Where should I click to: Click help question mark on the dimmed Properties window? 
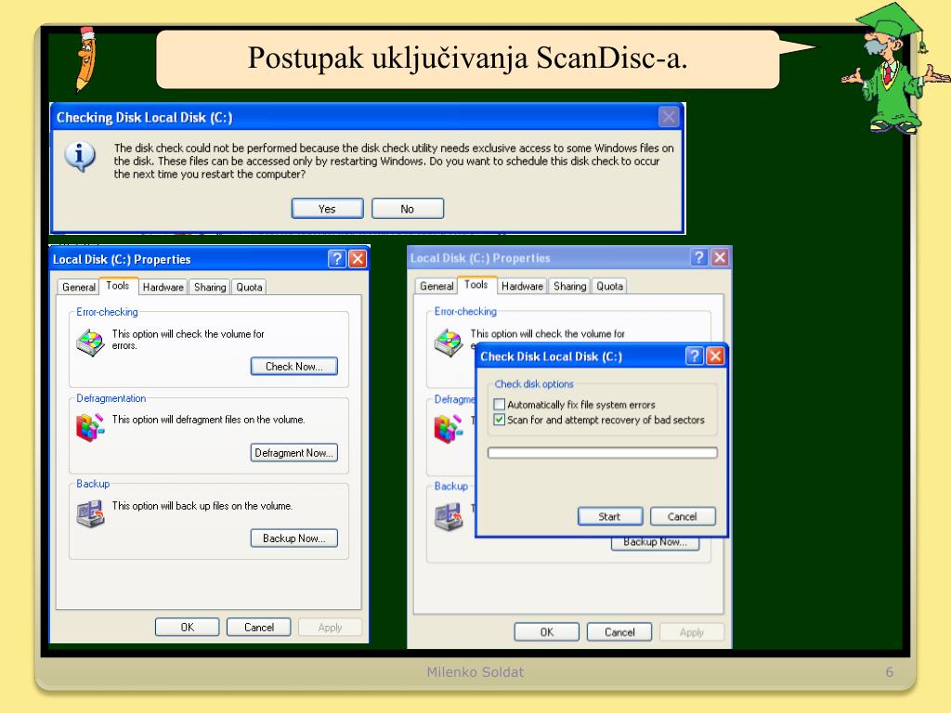[x=699, y=258]
